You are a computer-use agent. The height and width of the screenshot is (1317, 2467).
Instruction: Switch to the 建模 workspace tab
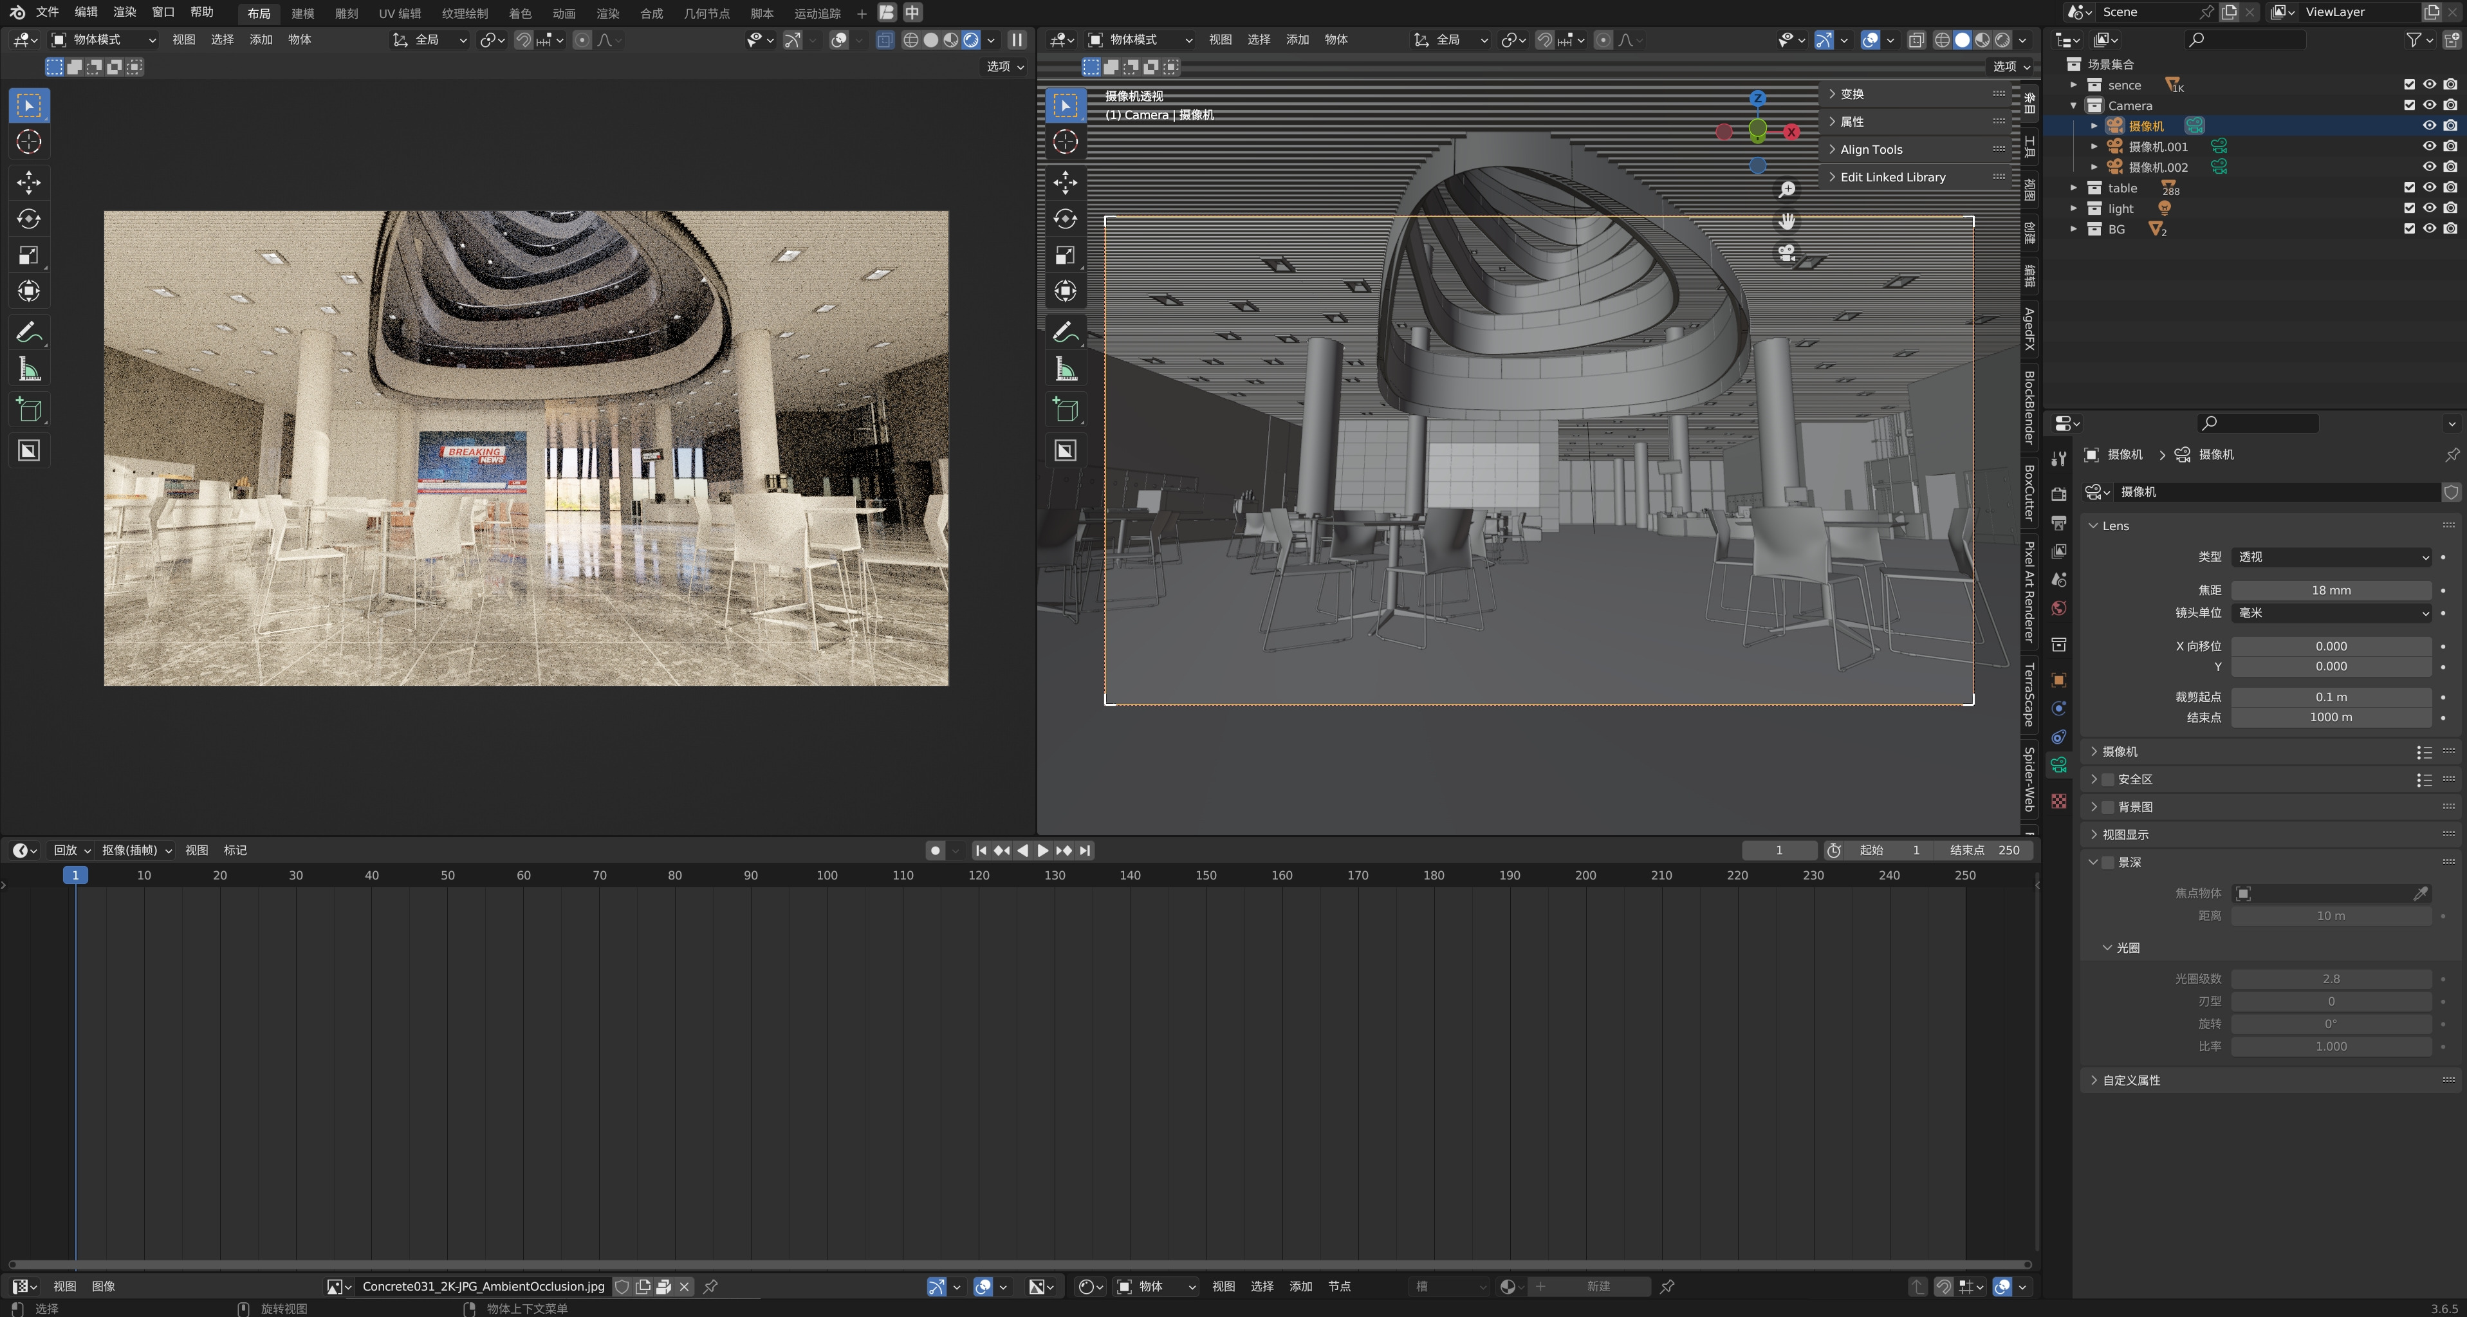[302, 14]
